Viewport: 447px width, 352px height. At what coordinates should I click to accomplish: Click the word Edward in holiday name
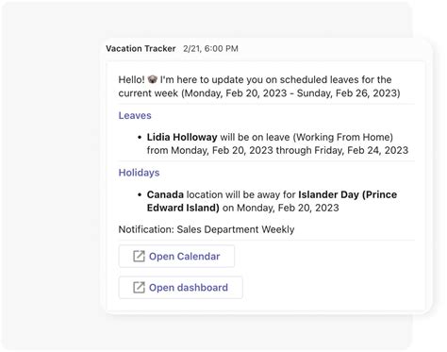164,208
